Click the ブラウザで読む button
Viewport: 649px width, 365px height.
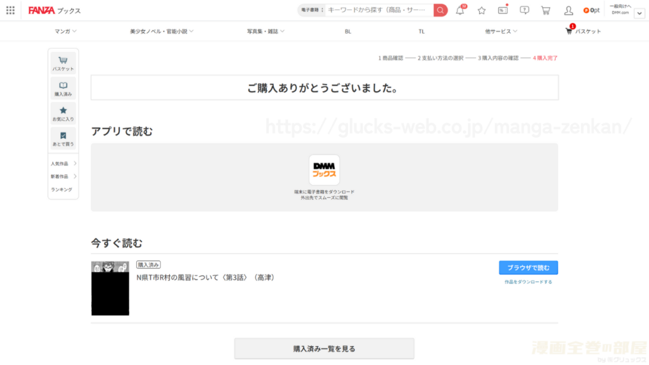[x=528, y=268]
